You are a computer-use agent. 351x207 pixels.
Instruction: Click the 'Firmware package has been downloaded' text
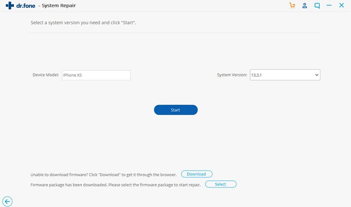(x=115, y=185)
